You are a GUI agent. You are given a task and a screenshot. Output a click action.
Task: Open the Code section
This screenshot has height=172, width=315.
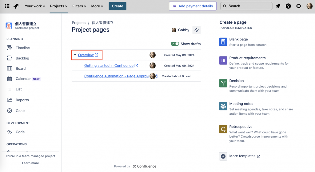pyautogui.click(x=20, y=132)
